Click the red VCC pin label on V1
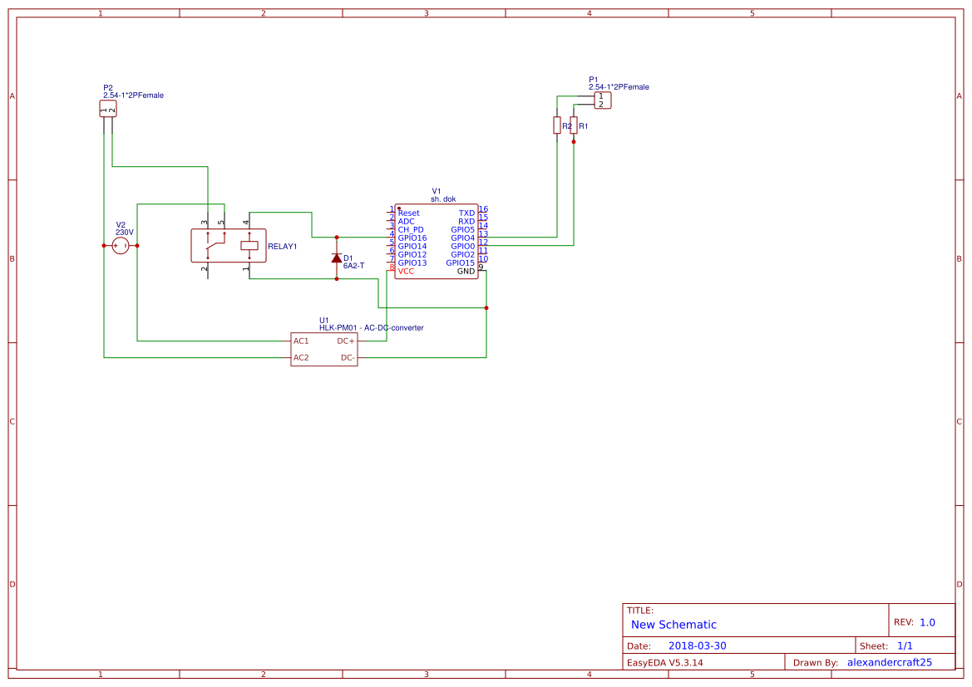Viewport: 972px width, 687px height. [x=407, y=271]
